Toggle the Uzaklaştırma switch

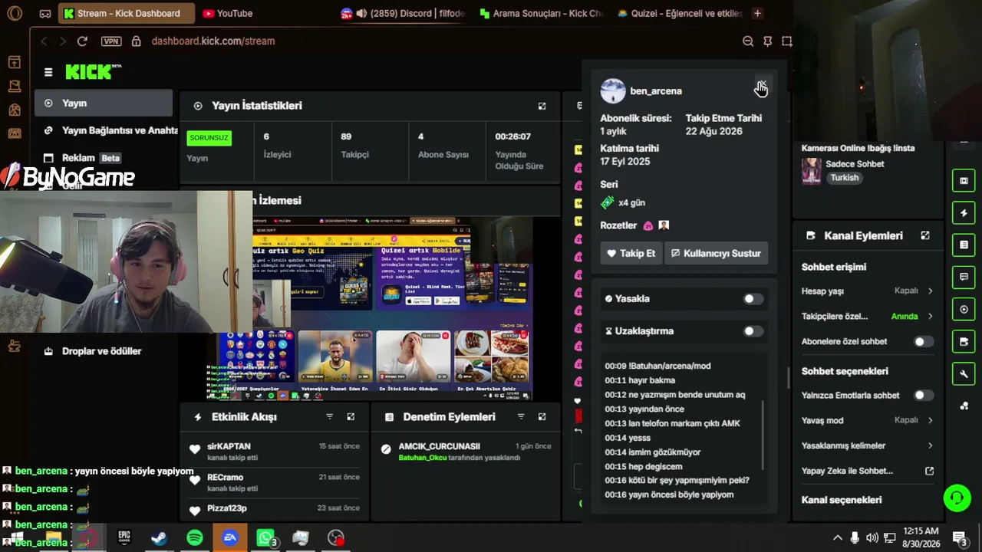(753, 331)
